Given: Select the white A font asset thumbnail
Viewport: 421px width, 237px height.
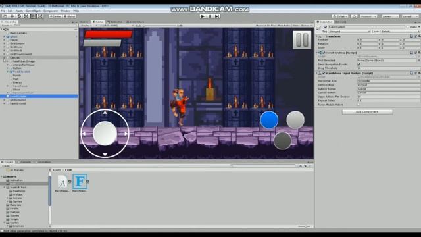Looking at the screenshot, I should [62, 182].
